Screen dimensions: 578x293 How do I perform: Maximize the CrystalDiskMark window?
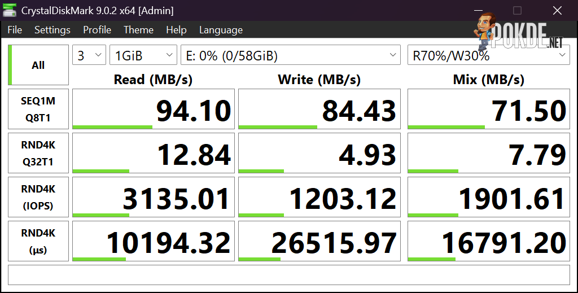click(517, 10)
